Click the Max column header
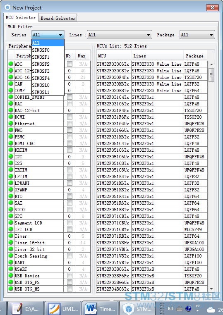 click(x=83, y=56)
